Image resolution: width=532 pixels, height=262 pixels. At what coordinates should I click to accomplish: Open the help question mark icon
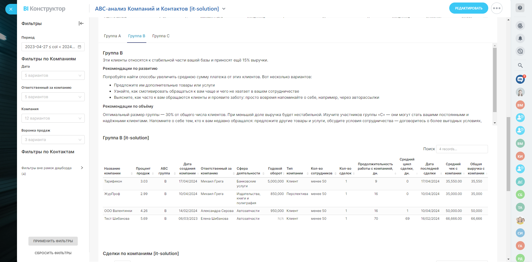pos(520,8)
